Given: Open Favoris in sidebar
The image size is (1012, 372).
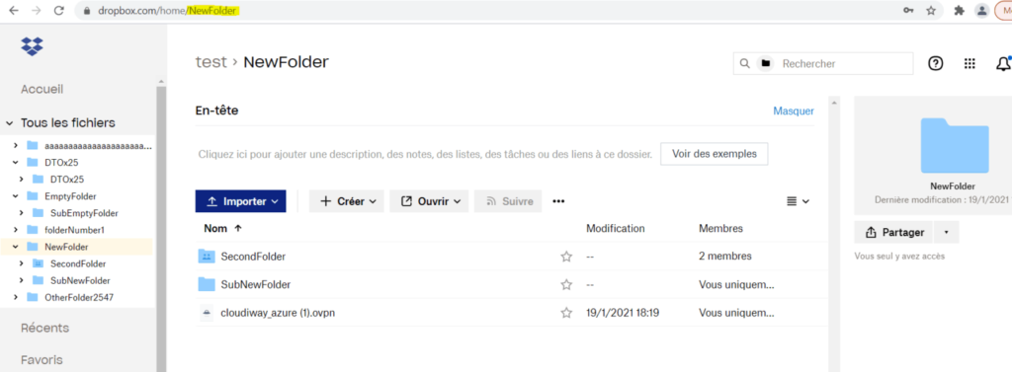Looking at the screenshot, I should (x=42, y=359).
